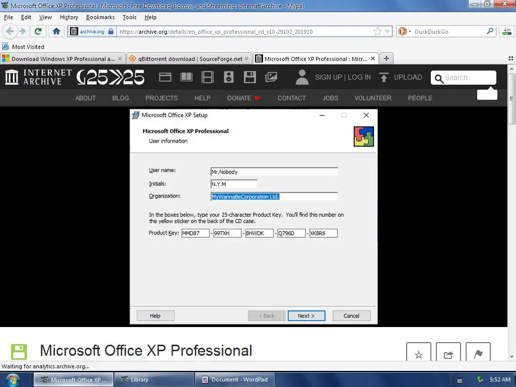Go to the browser Home page
This screenshot has width=516, height=387.
(x=56, y=32)
